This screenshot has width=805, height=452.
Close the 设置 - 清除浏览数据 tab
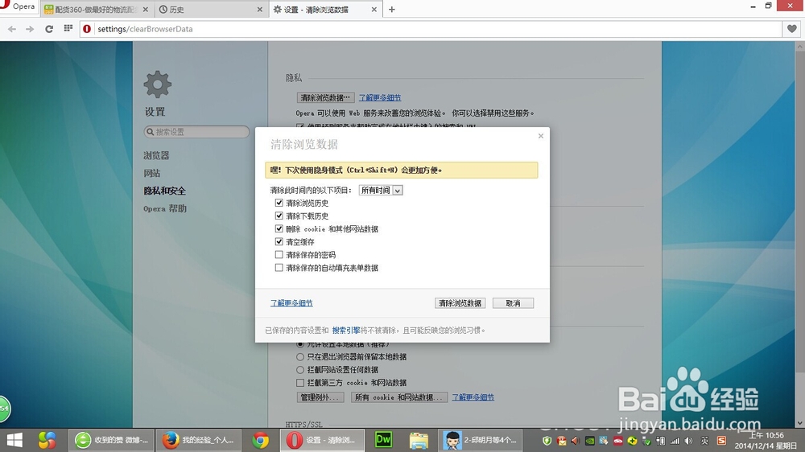pos(374,9)
